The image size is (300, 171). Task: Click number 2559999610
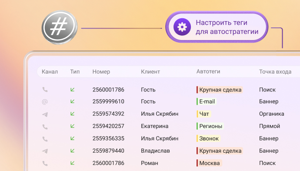tap(108, 101)
